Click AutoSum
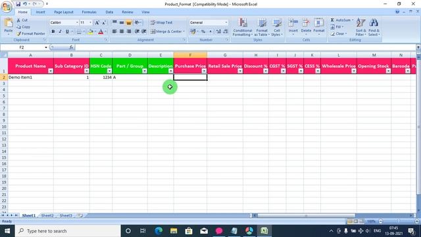This screenshot has width=421, height=237. [341, 20]
